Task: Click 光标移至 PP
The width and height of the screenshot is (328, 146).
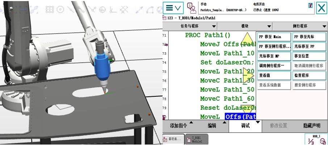Action: pyautogui.click(x=309, y=46)
